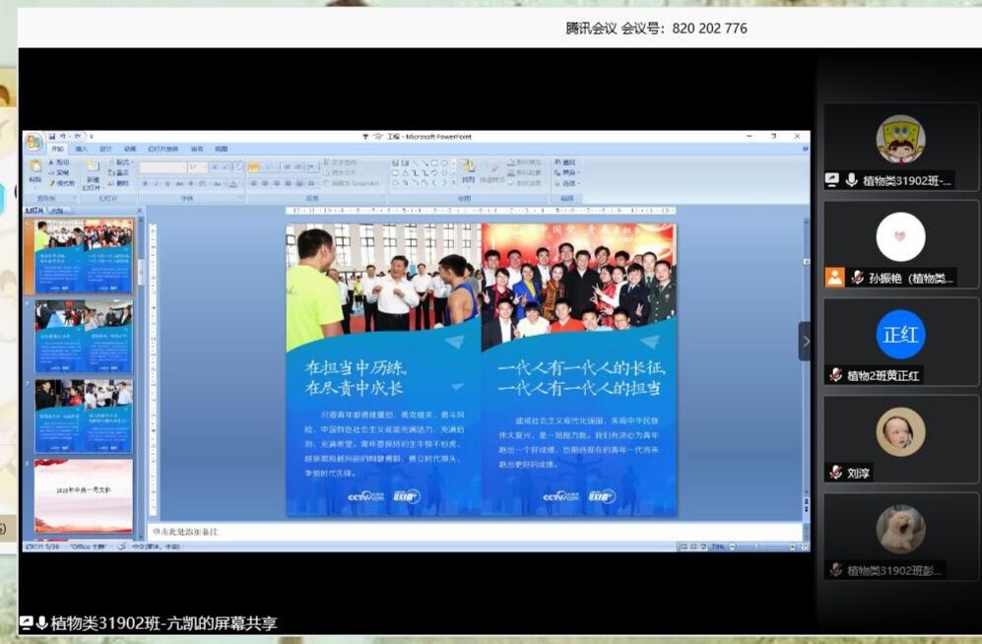
Task: Click the zoom-in plus on the zoom slider
Action: click(793, 546)
